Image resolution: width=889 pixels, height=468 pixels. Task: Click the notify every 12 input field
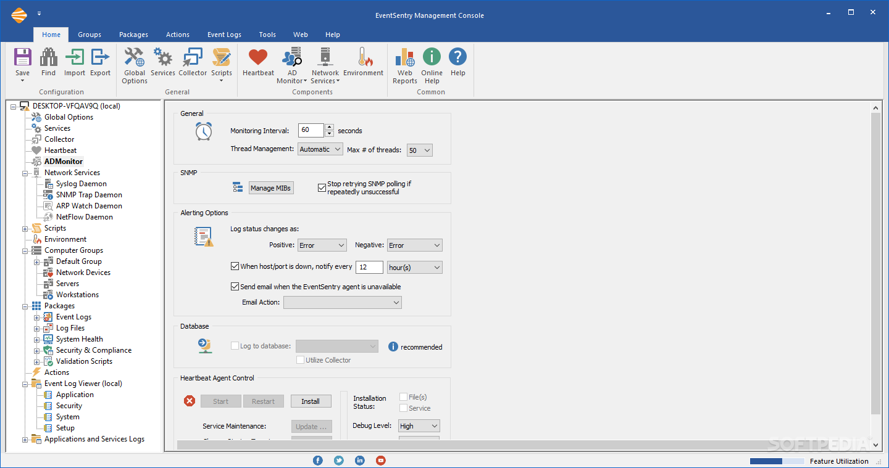pyautogui.click(x=370, y=268)
